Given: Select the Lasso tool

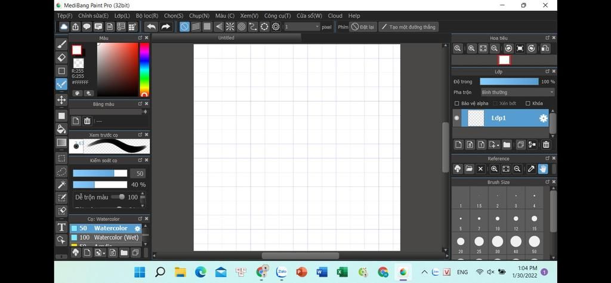Looking at the screenshot, I should click(61, 171).
